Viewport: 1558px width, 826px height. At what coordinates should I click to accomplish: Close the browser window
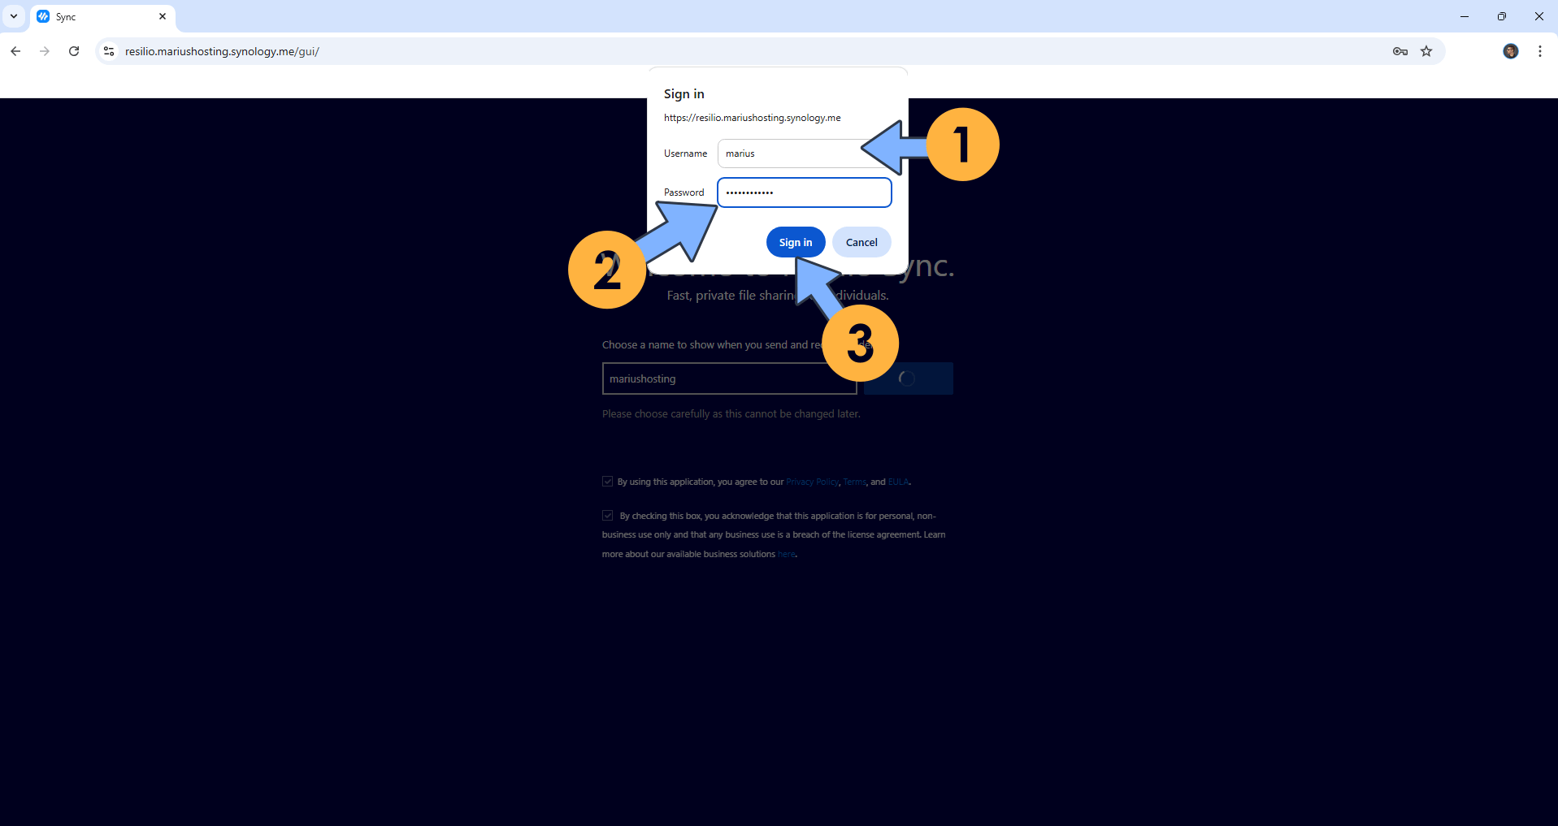pos(1539,16)
